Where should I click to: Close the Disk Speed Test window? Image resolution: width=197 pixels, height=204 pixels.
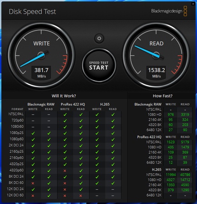click(193, 4)
